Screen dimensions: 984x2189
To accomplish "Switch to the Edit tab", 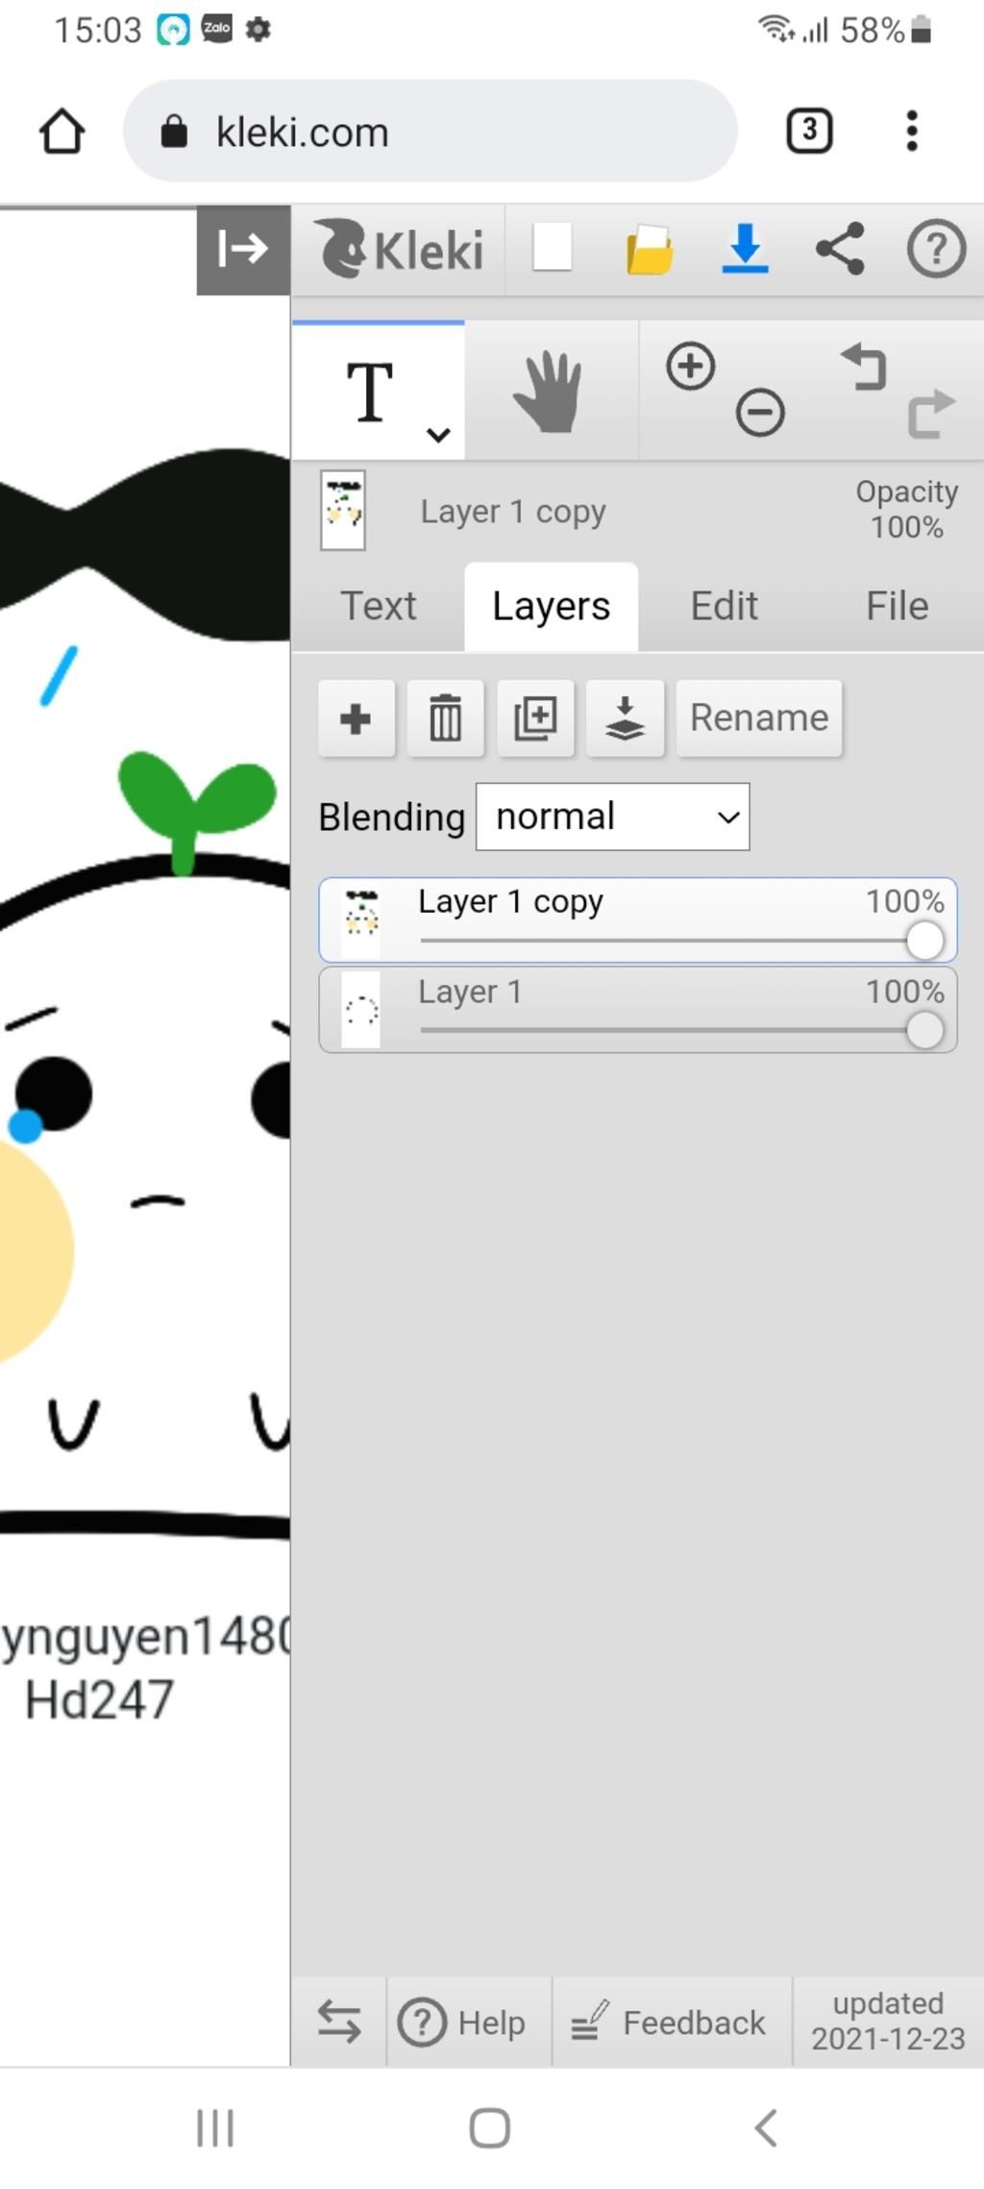I will (724, 606).
